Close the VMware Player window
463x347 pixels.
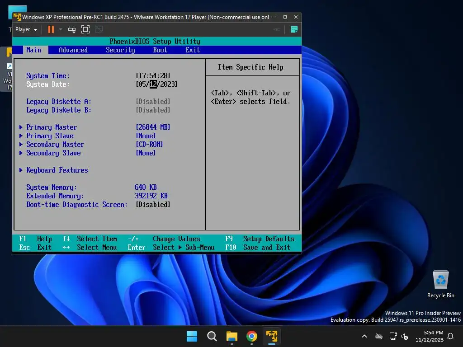coord(296,17)
